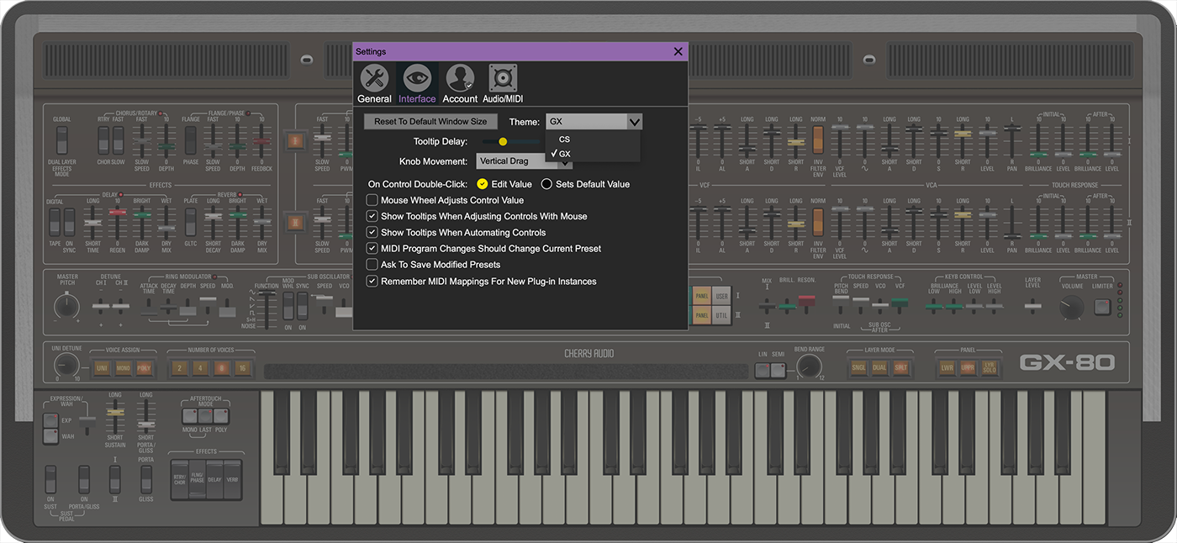This screenshot has width=1177, height=543.
Task: Toggle the EXP expression button
Action: [x=51, y=420]
